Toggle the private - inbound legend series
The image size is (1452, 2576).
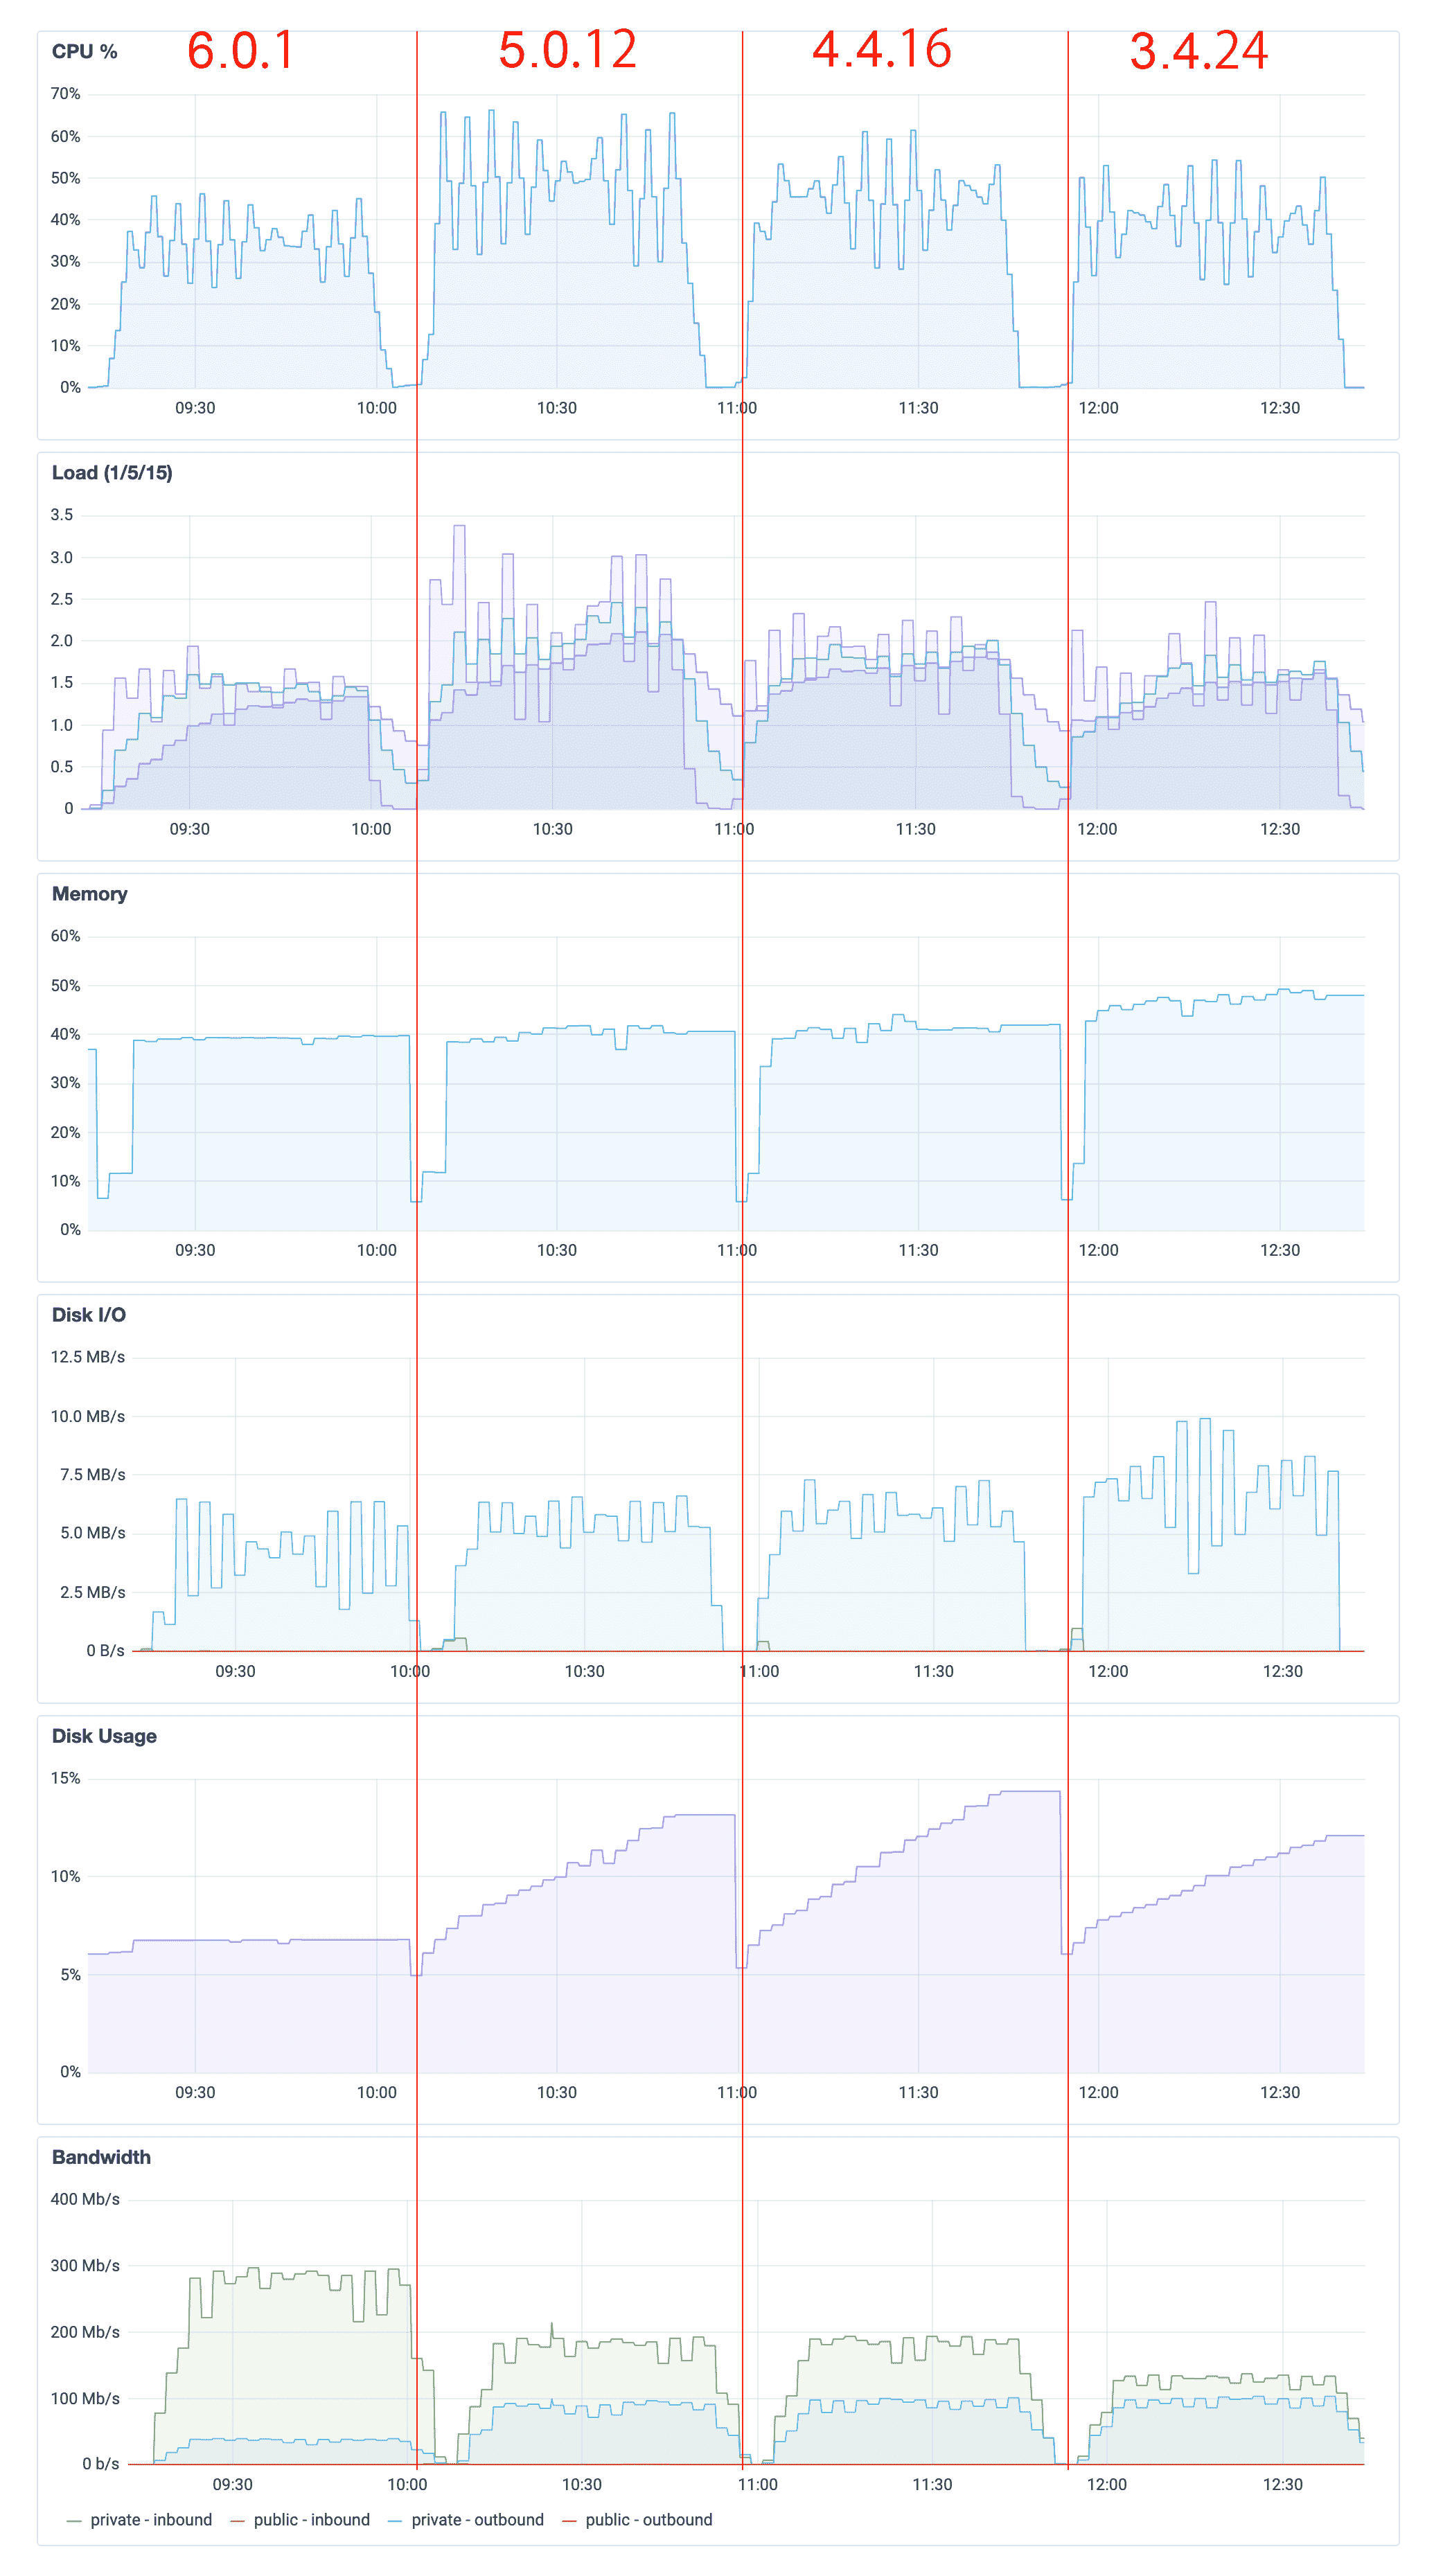[151, 2520]
